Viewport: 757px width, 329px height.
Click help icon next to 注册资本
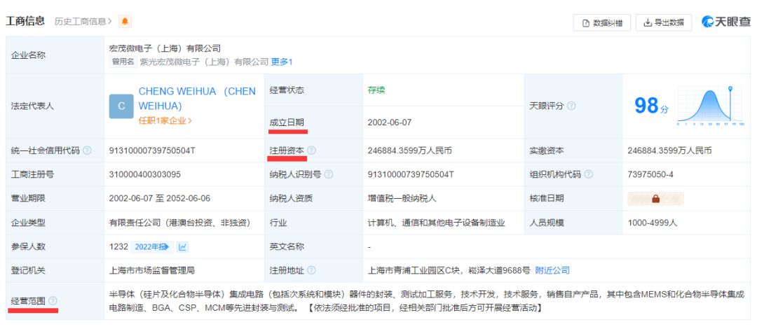[311, 150]
